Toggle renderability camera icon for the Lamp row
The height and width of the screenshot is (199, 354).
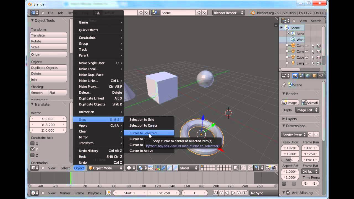319,63
